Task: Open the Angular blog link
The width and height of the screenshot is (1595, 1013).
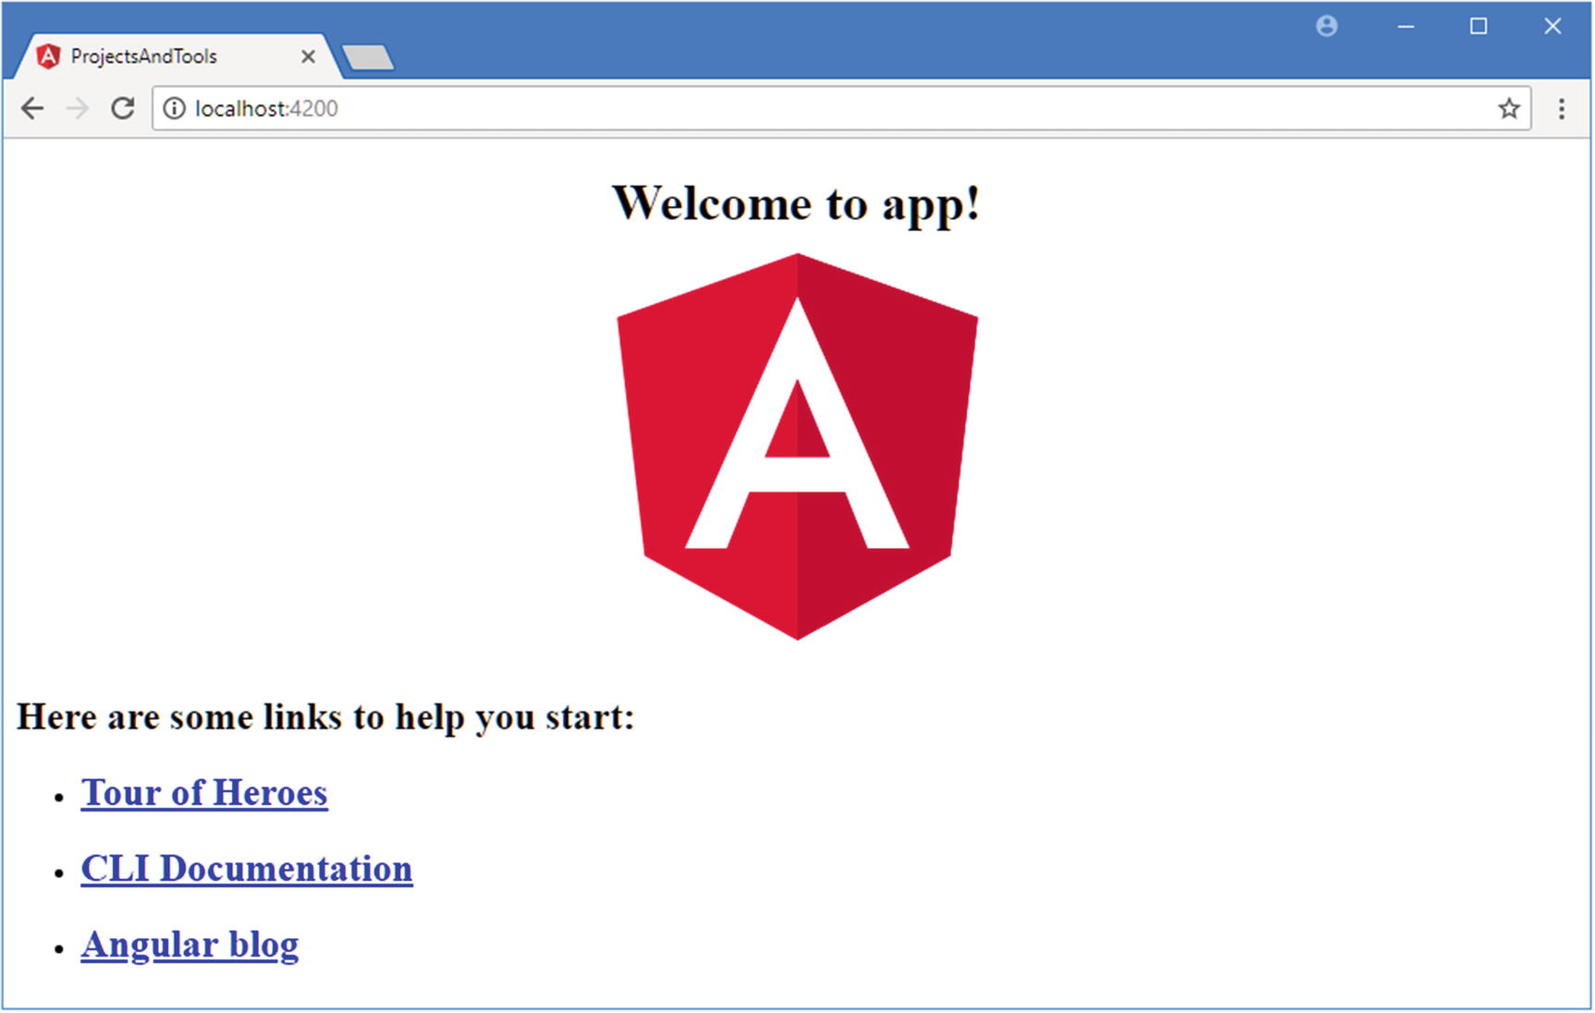Action: tap(190, 945)
